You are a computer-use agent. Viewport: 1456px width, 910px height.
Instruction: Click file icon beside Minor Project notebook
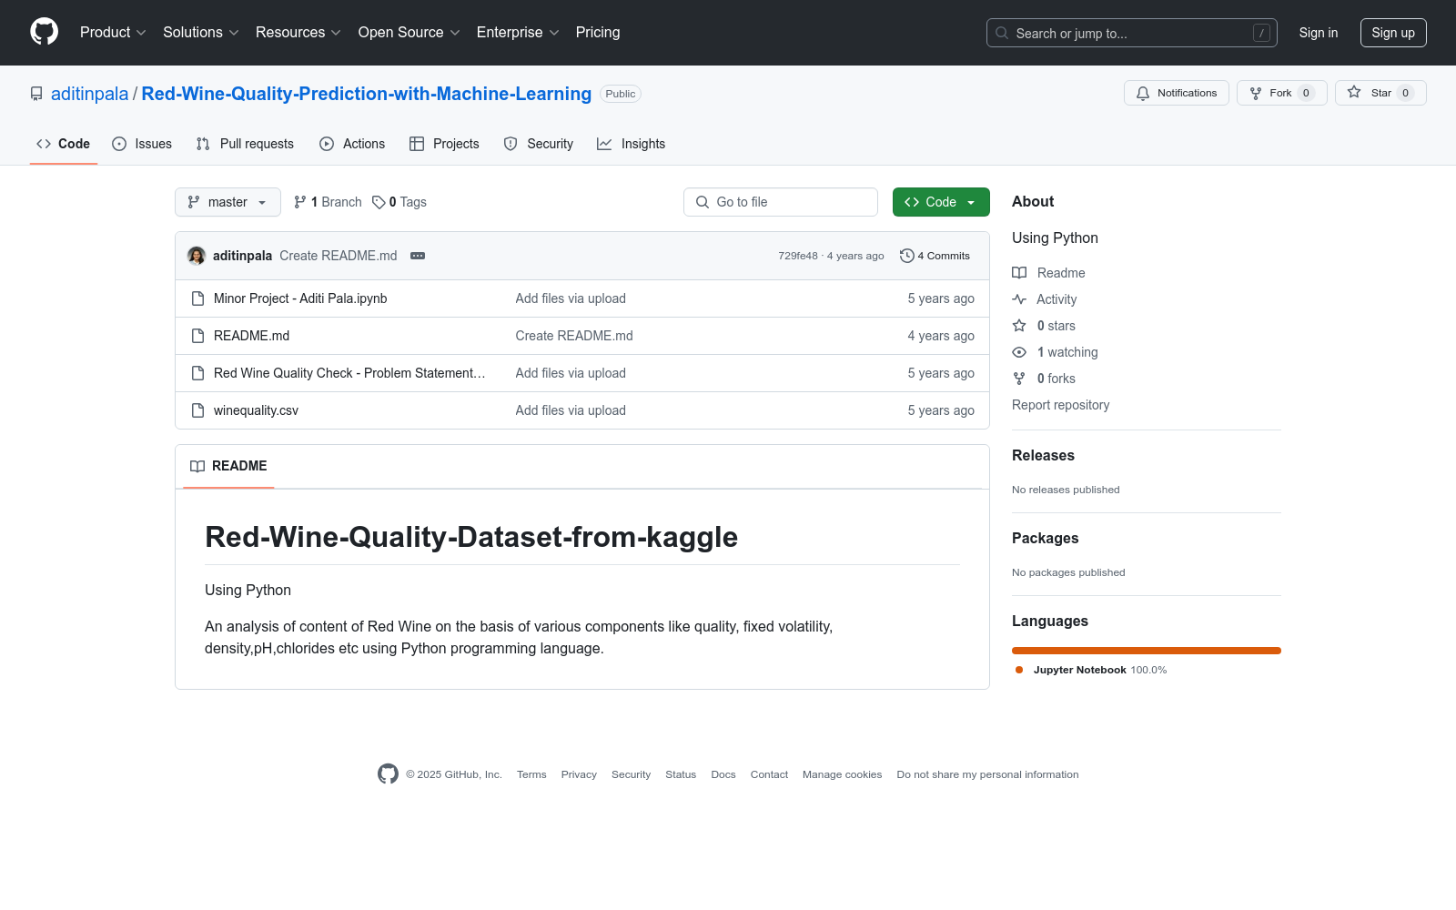tap(197, 298)
